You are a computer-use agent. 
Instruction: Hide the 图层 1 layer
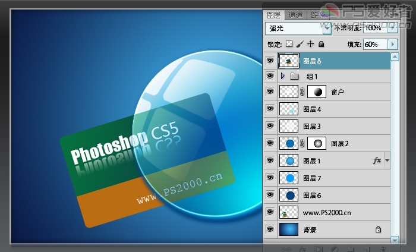point(270,160)
